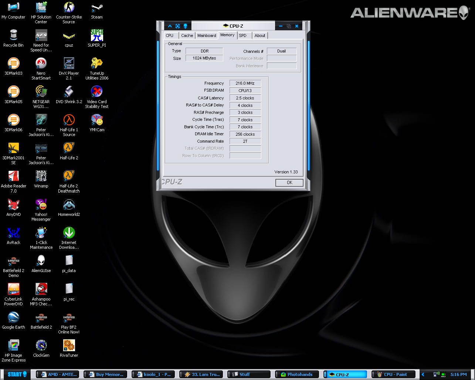Viewport: 475px width, 380px height.
Task: Switch to Buy Memory taskbar window
Action: [105, 374]
